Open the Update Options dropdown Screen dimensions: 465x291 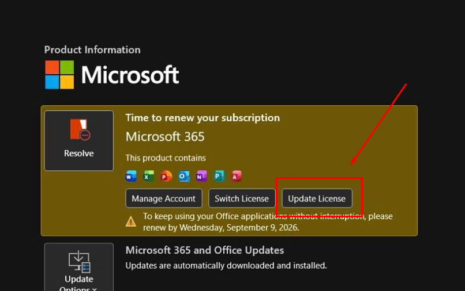[79, 267]
